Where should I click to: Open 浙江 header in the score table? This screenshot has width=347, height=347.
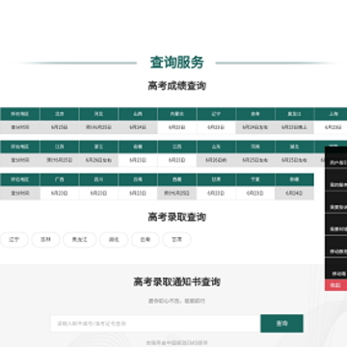[x=98, y=147]
